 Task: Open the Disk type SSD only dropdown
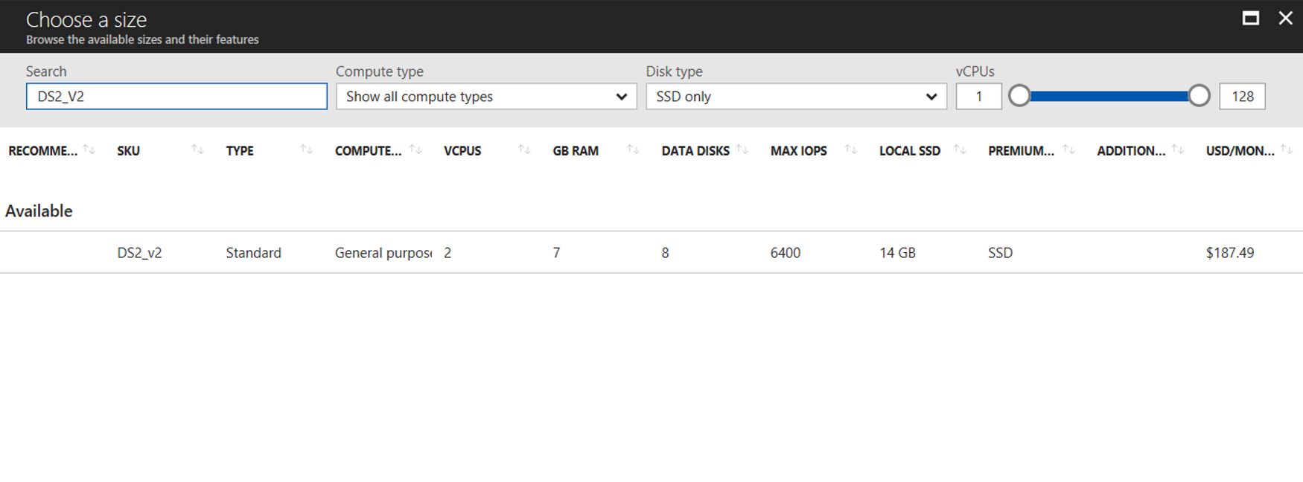point(796,97)
